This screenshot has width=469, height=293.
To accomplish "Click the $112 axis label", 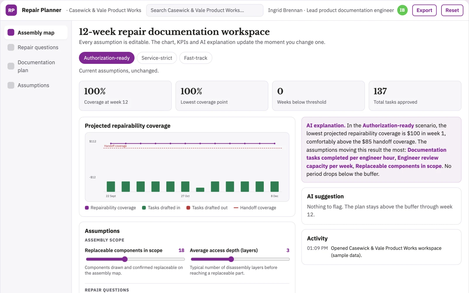I will coord(93,141).
